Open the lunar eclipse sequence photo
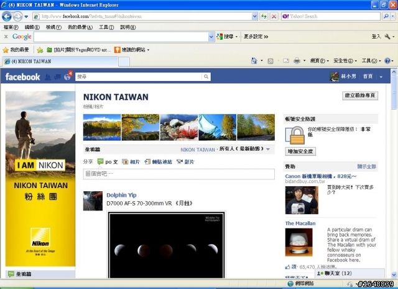This screenshot has height=289, width=398. pos(166,245)
